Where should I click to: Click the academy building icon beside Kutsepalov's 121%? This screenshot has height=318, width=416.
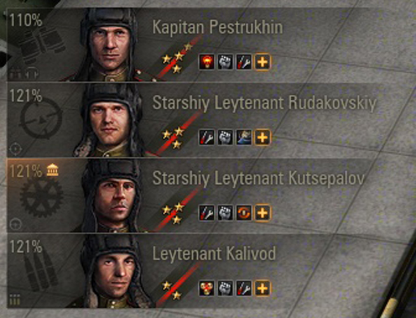point(53,170)
